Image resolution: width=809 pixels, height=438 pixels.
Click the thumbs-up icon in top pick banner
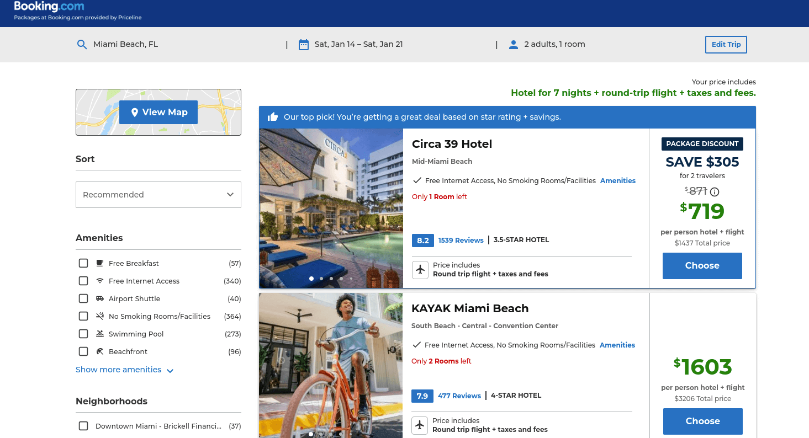click(x=272, y=117)
